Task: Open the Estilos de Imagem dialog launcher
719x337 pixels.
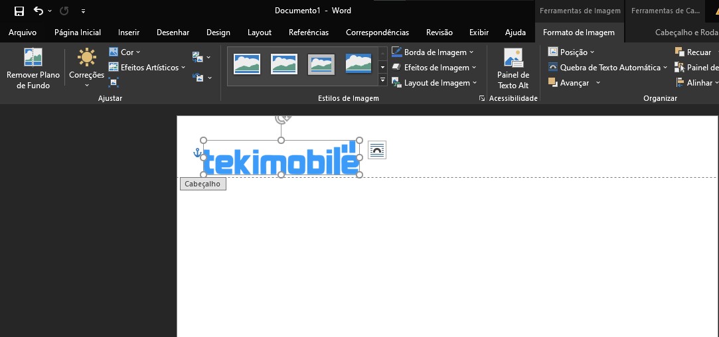Action: coord(481,98)
